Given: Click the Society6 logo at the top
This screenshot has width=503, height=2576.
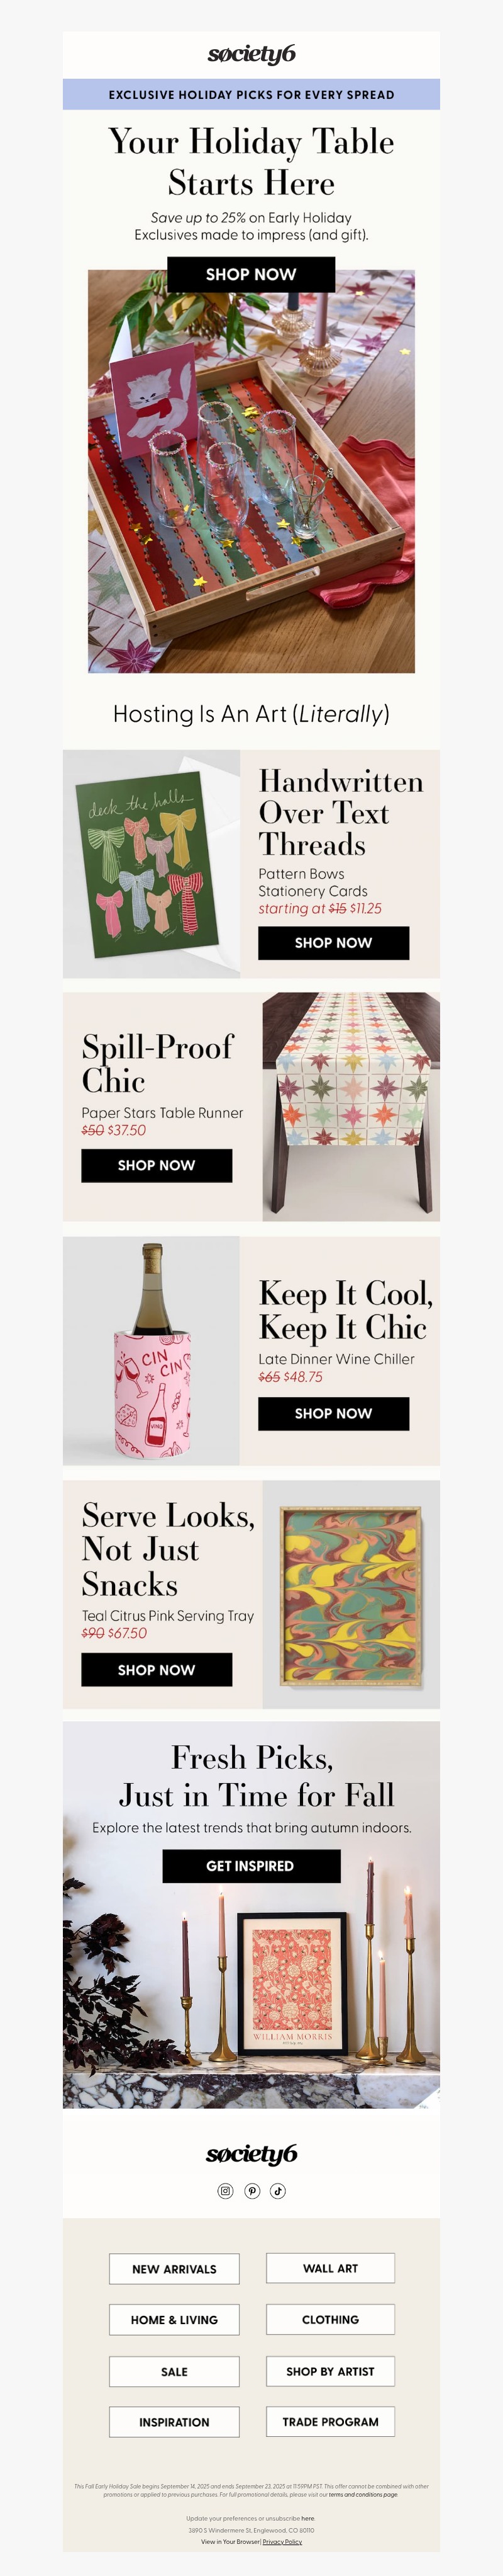Looking at the screenshot, I should [x=251, y=54].
